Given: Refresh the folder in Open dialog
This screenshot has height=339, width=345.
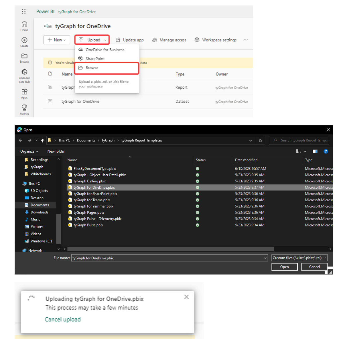Looking at the screenshot, I should coord(260,140).
